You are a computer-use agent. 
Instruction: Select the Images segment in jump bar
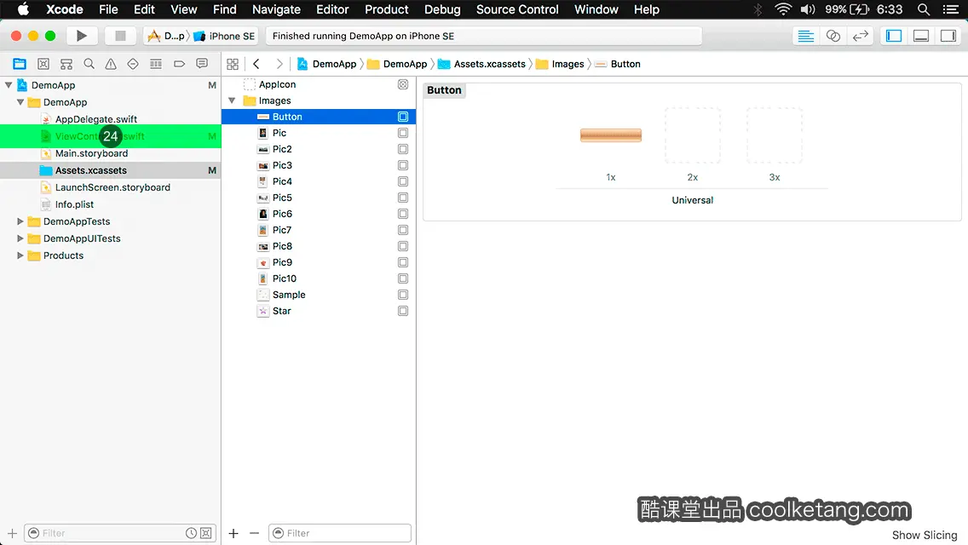pos(561,64)
